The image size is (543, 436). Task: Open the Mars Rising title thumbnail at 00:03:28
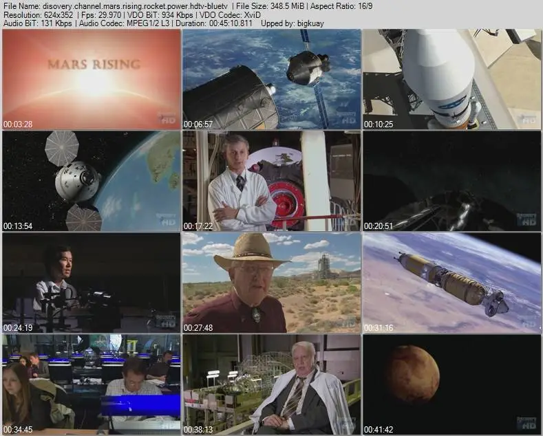pyautogui.click(x=92, y=79)
